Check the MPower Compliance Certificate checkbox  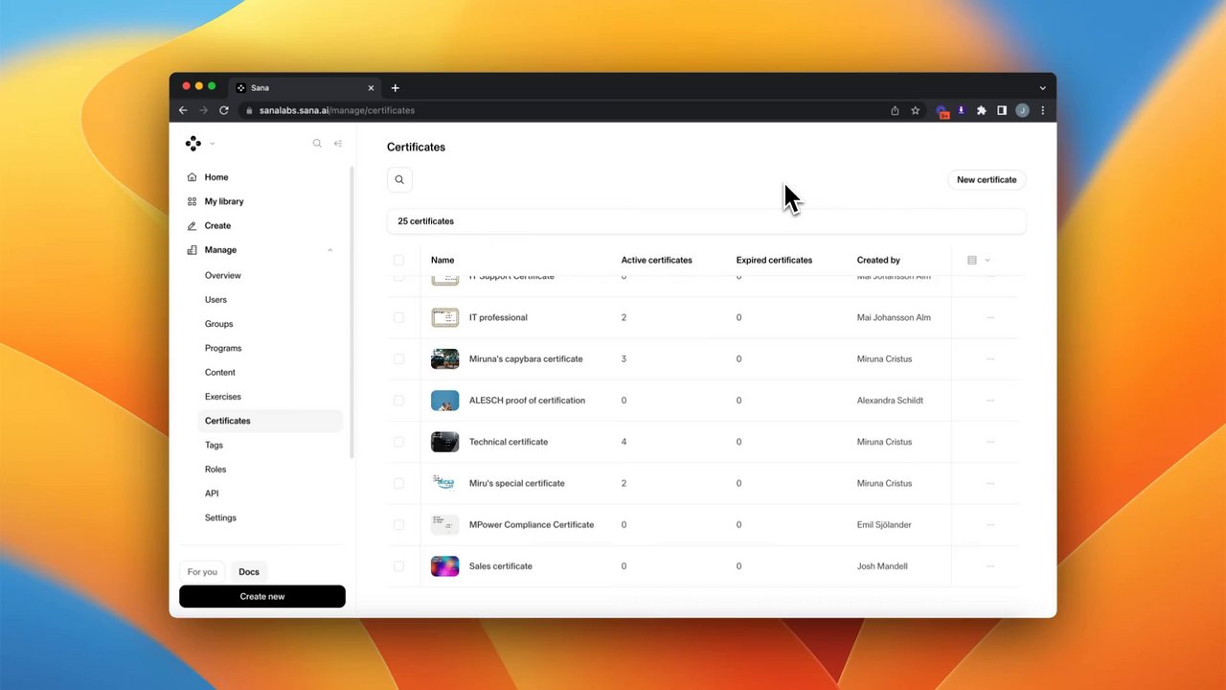pos(398,524)
